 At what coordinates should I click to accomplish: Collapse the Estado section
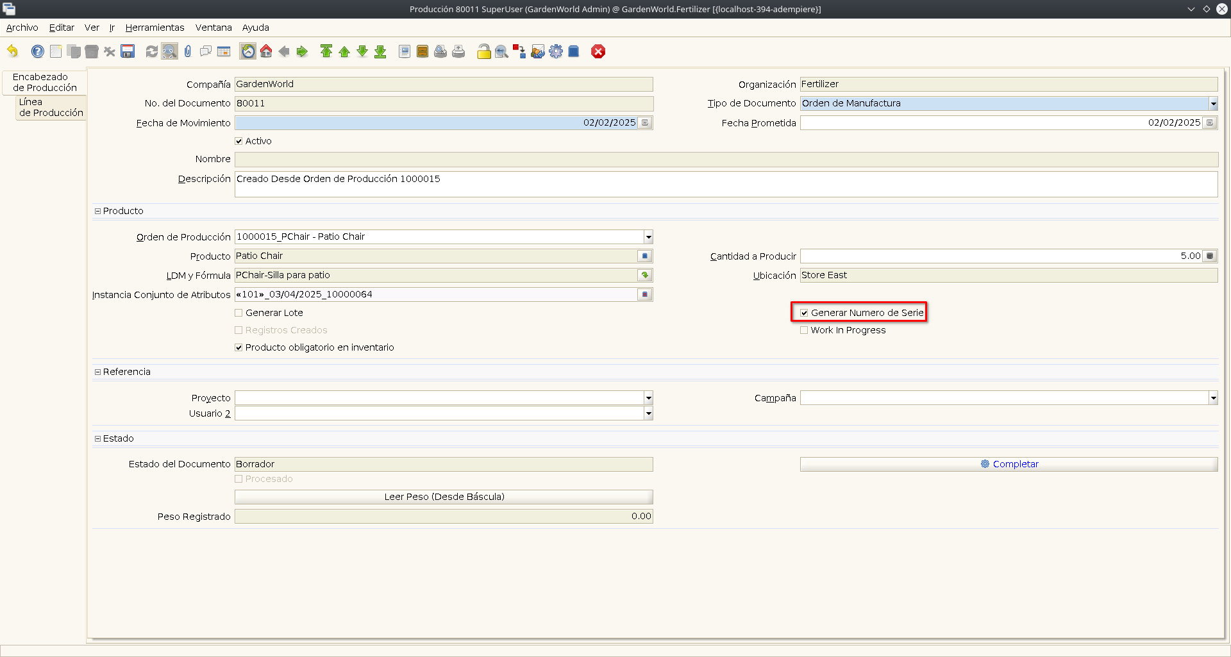[97, 438]
